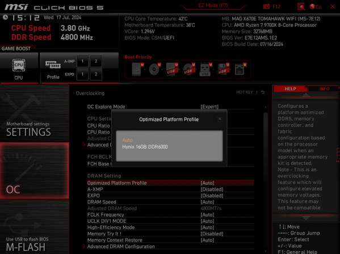The width and height of the screenshot is (340, 254).
Task: Open the SETTINGS motherboard section
Action: (x=35, y=113)
